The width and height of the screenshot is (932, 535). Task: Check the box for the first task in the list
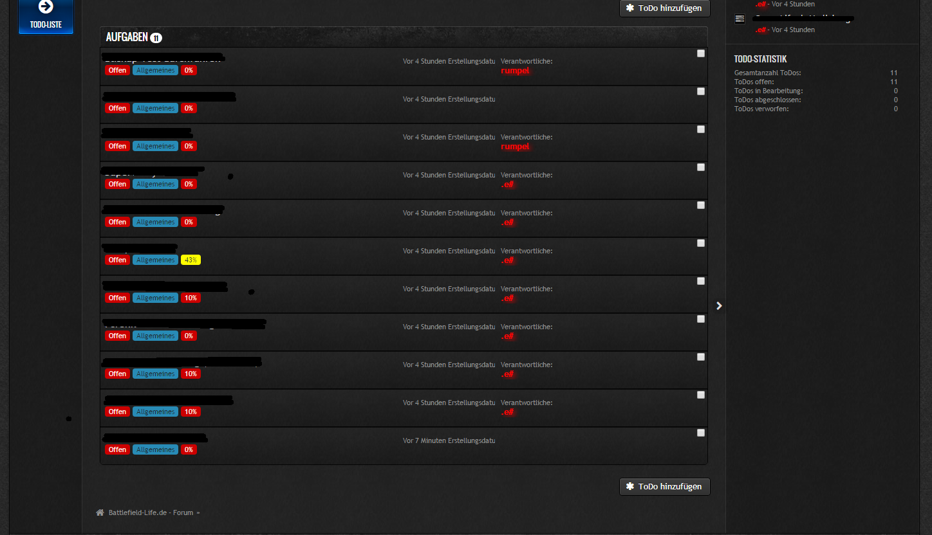click(x=701, y=53)
